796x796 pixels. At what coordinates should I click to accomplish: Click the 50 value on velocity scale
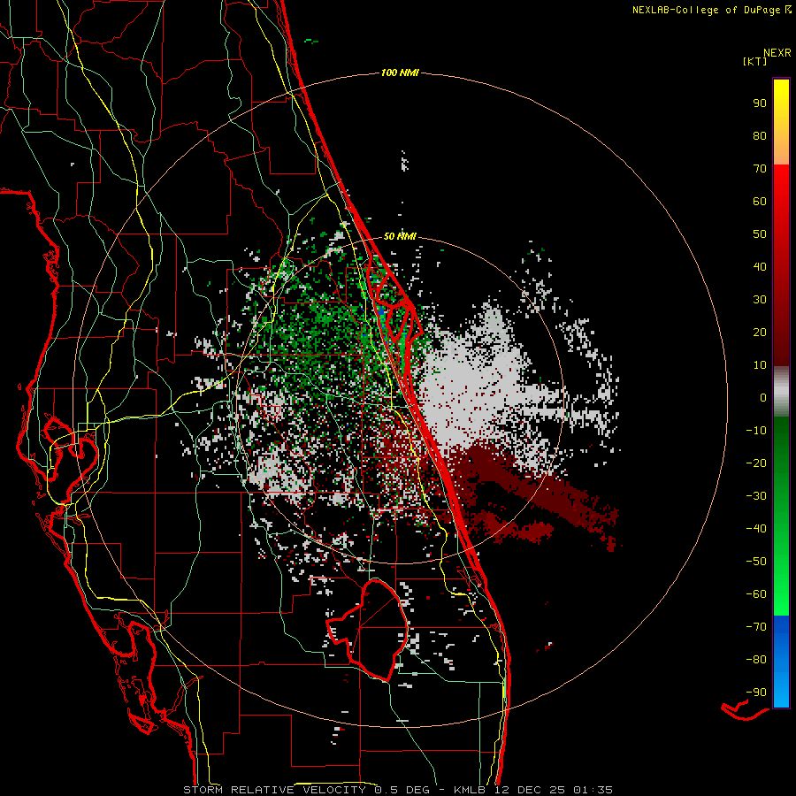click(x=760, y=234)
